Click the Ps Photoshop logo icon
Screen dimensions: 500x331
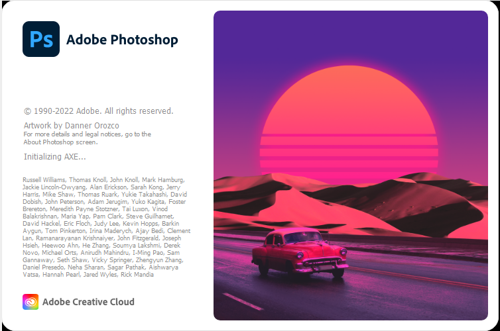tap(41, 39)
